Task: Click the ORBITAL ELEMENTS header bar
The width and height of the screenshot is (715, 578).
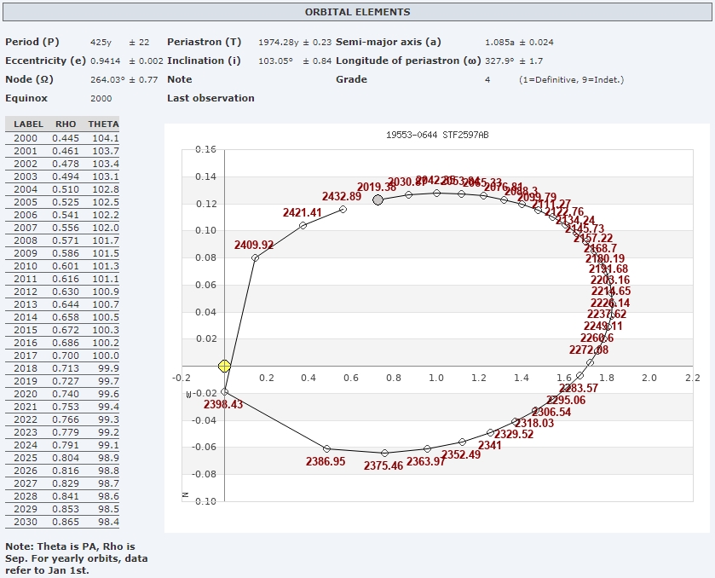Action: coord(357,12)
